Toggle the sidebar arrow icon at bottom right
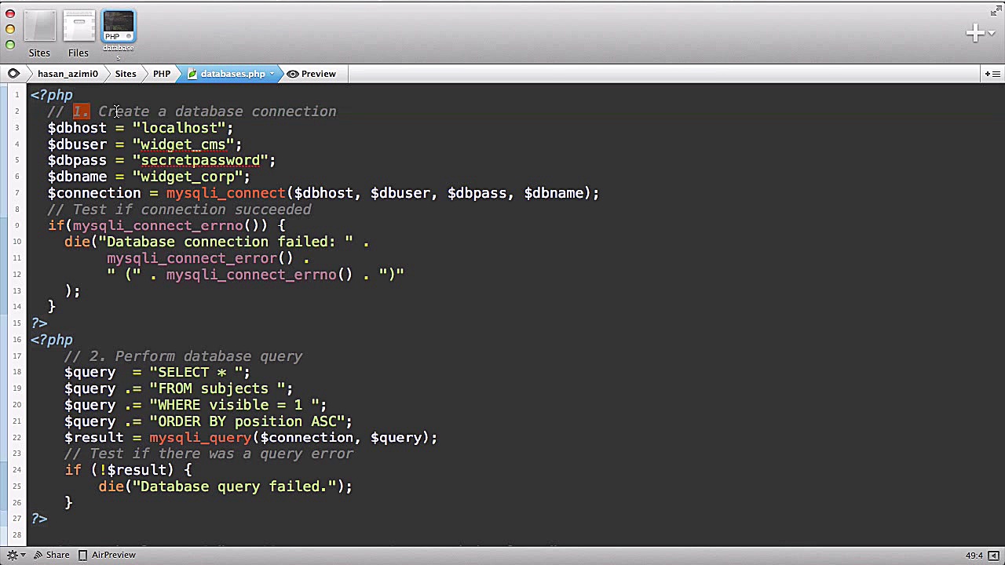This screenshot has height=565, width=1005. point(993,555)
